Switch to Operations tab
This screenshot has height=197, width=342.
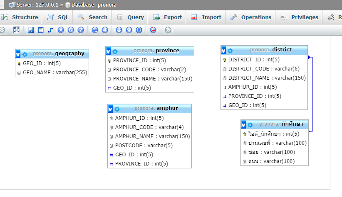pyautogui.click(x=251, y=17)
